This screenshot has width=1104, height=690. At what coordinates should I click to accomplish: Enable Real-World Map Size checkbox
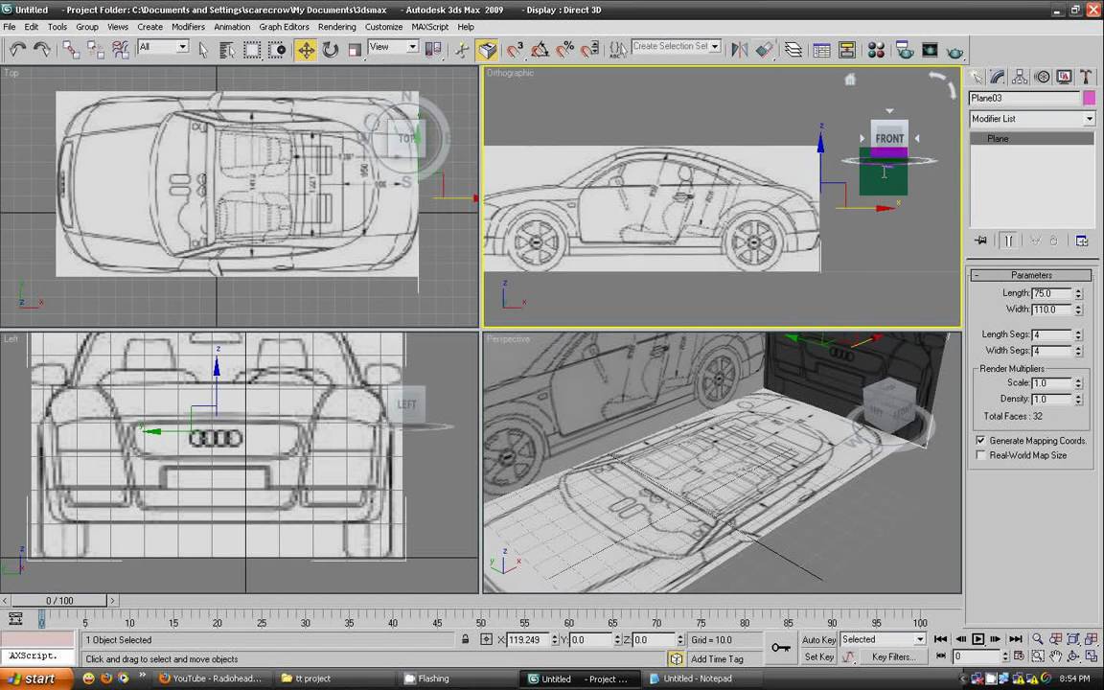click(980, 455)
